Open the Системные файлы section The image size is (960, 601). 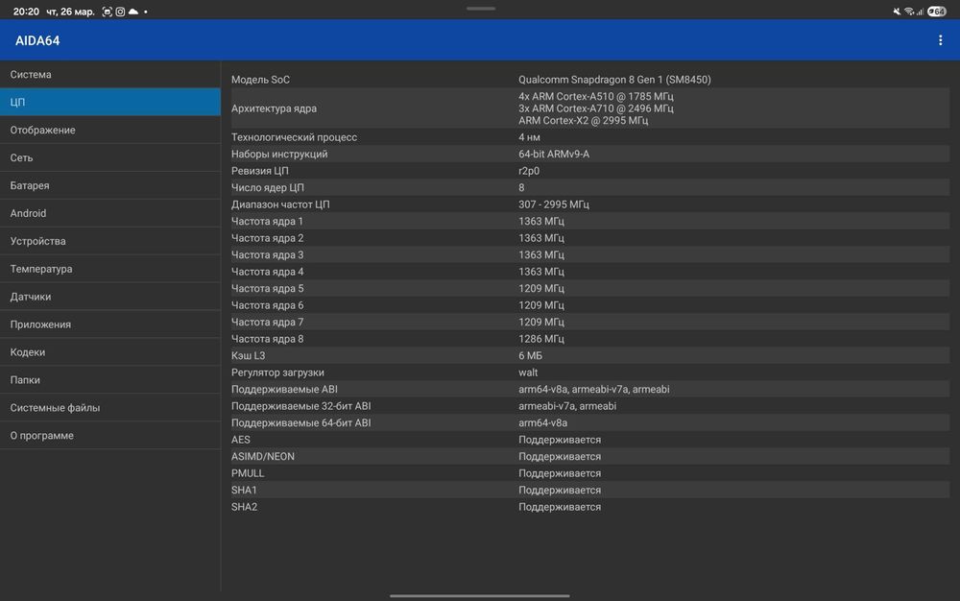[110, 408]
